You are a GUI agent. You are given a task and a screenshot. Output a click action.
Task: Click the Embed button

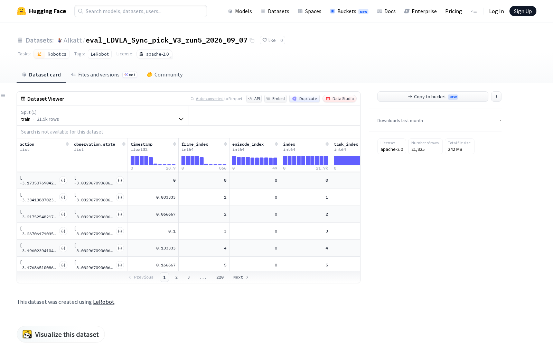click(275, 99)
